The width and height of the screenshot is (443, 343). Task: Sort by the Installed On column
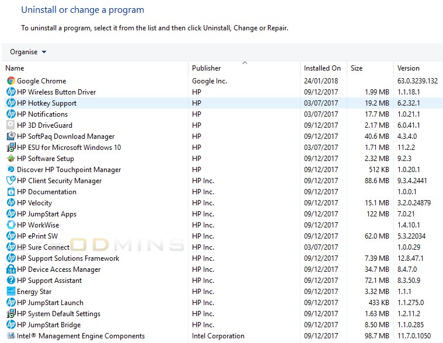click(322, 68)
